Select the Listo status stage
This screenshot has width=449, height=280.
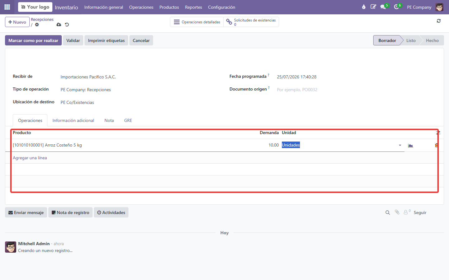[411, 40]
